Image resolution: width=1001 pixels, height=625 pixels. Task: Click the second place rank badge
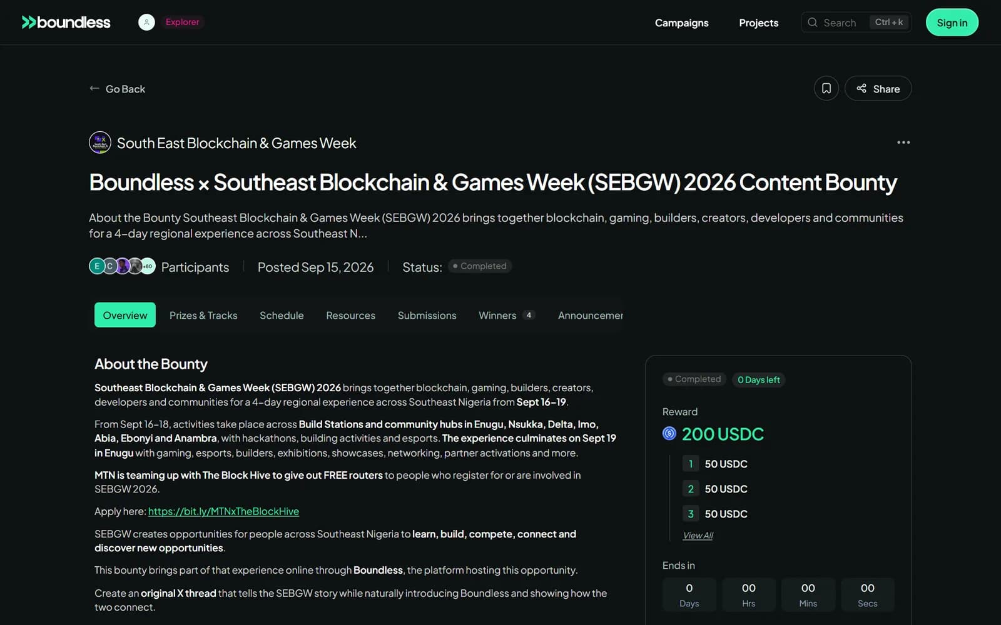coord(691,489)
